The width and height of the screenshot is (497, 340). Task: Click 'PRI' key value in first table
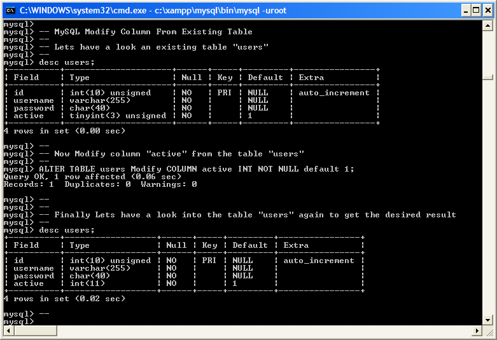(225, 93)
